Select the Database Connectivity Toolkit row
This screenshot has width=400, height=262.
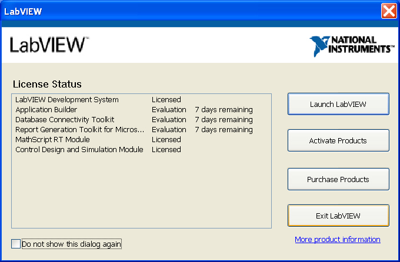click(x=65, y=120)
